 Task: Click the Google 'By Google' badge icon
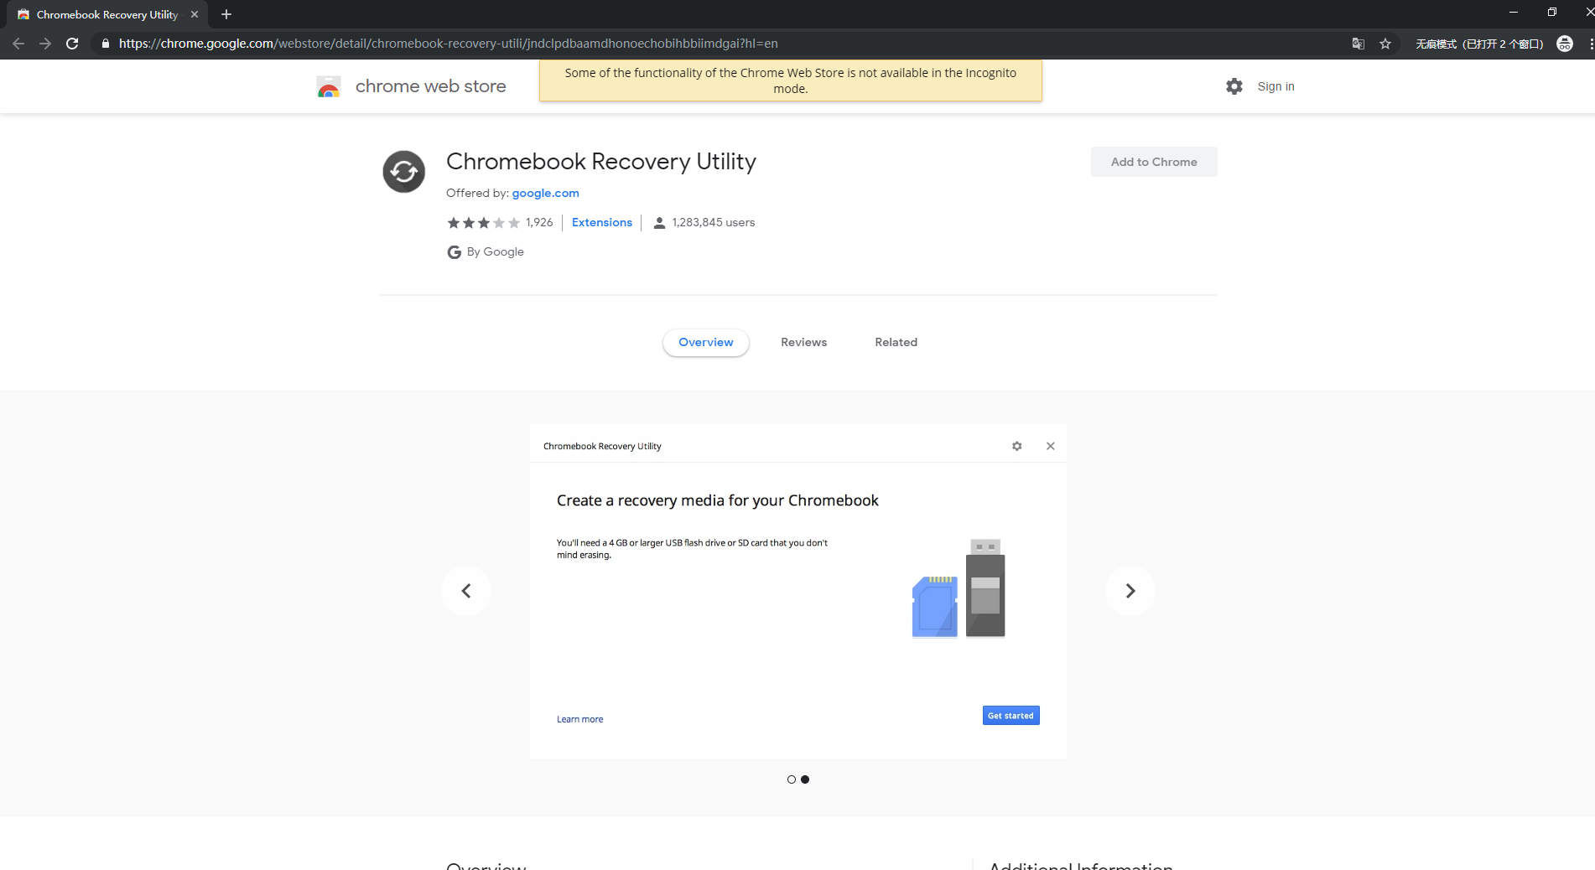[x=454, y=251]
